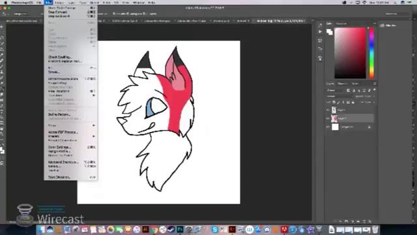
Task: Hide Layer 2 with eye icon
Action: tap(328, 118)
